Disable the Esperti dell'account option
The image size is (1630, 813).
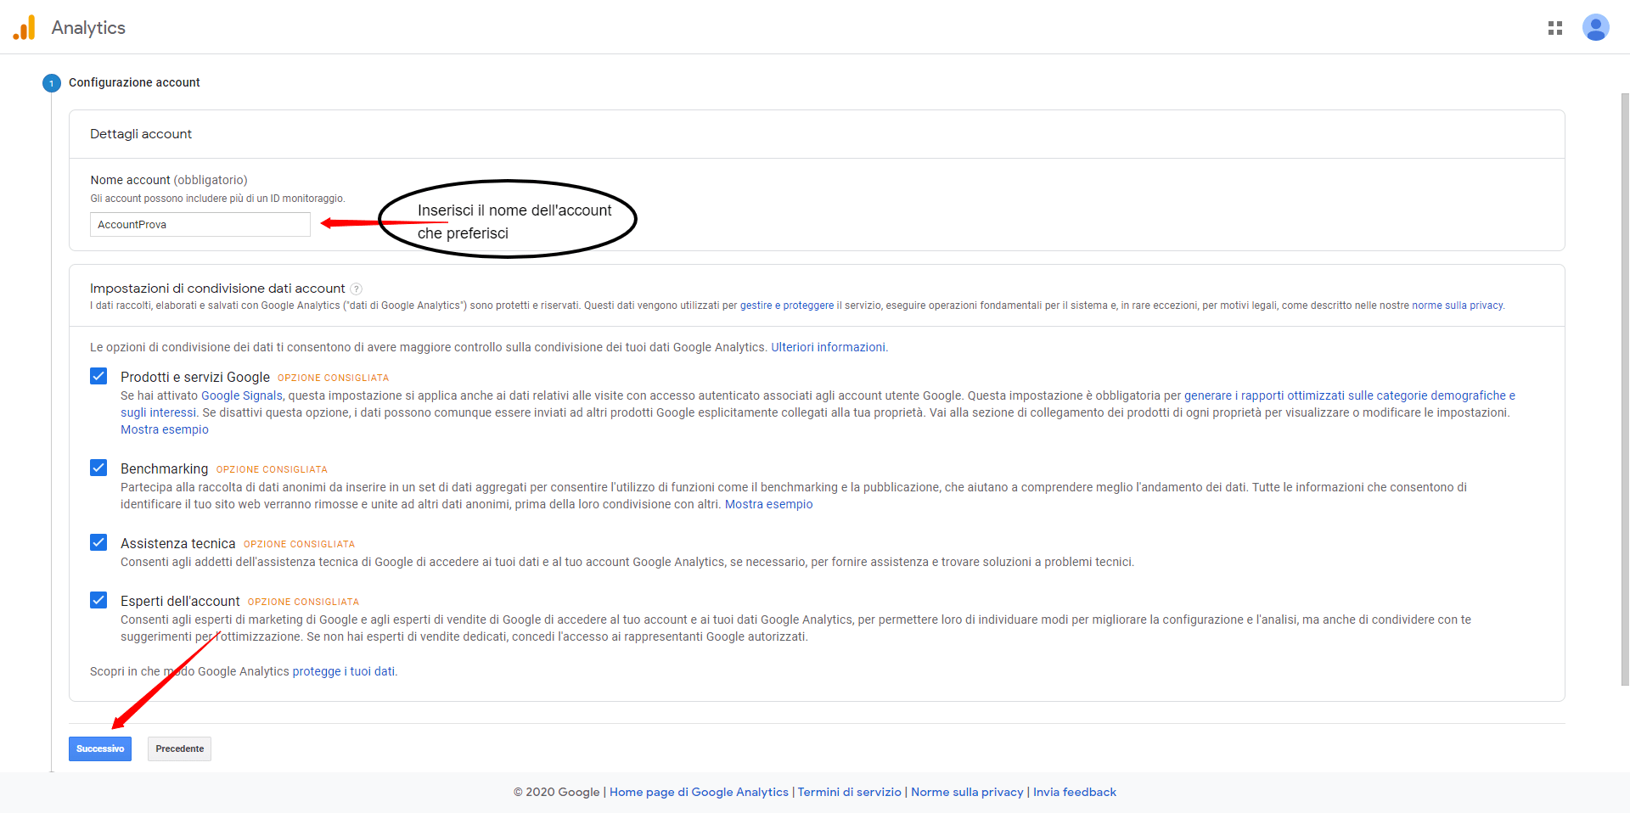click(x=98, y=600)
